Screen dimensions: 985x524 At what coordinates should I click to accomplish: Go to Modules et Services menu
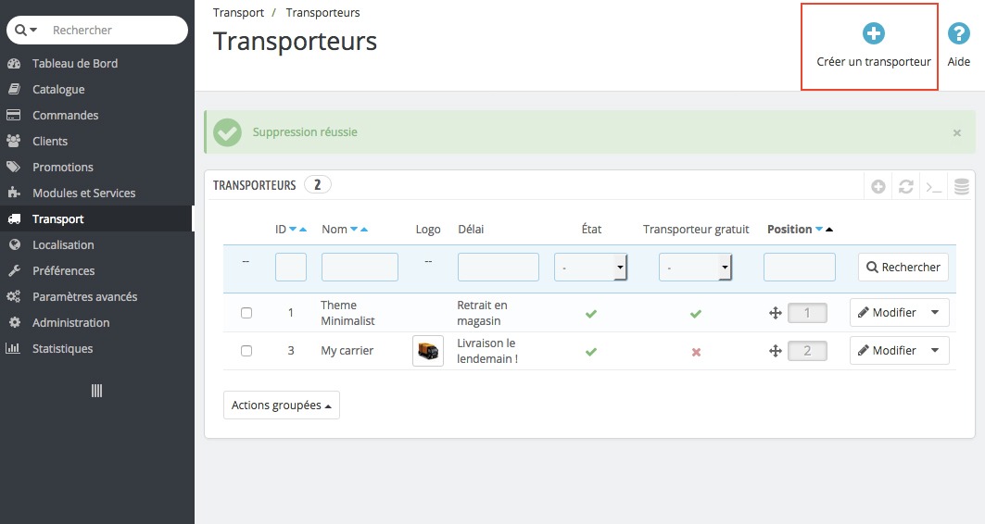point(83,193)
